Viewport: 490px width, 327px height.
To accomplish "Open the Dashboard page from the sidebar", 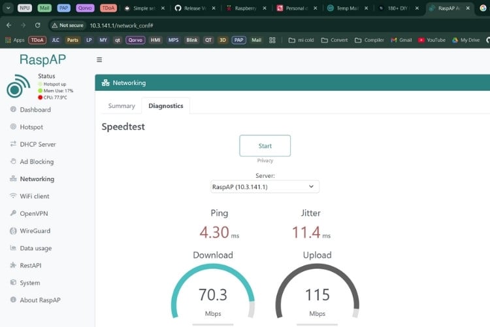I will coord(35,109).
